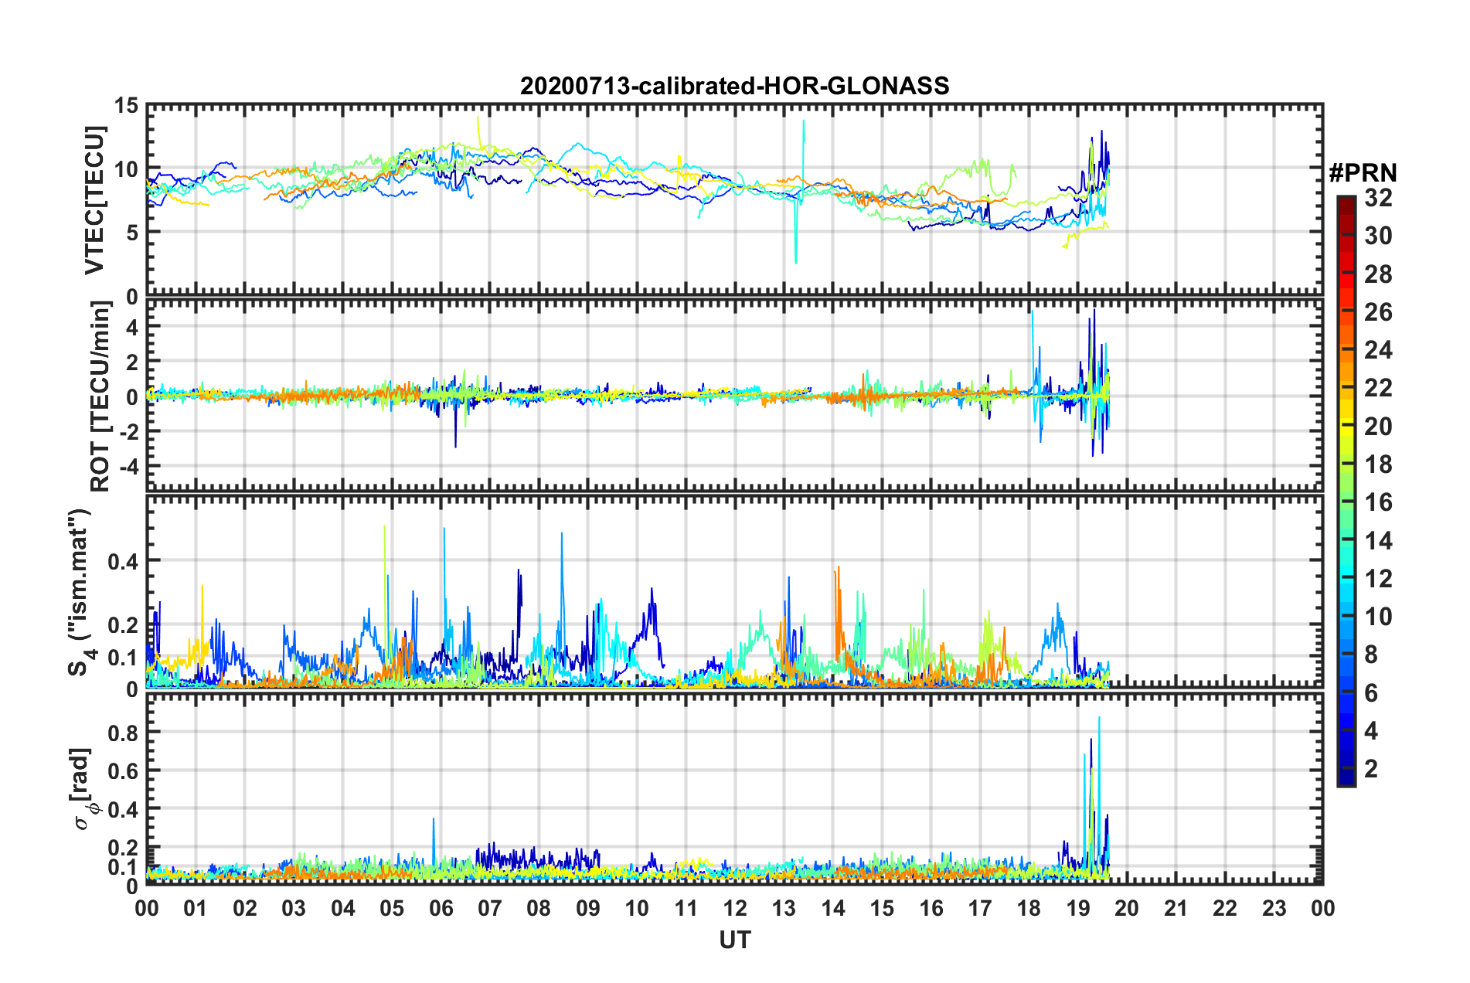Click hour label 17 on UT axis
This screenshot has height=983, width=1470.
pos(980,908)
